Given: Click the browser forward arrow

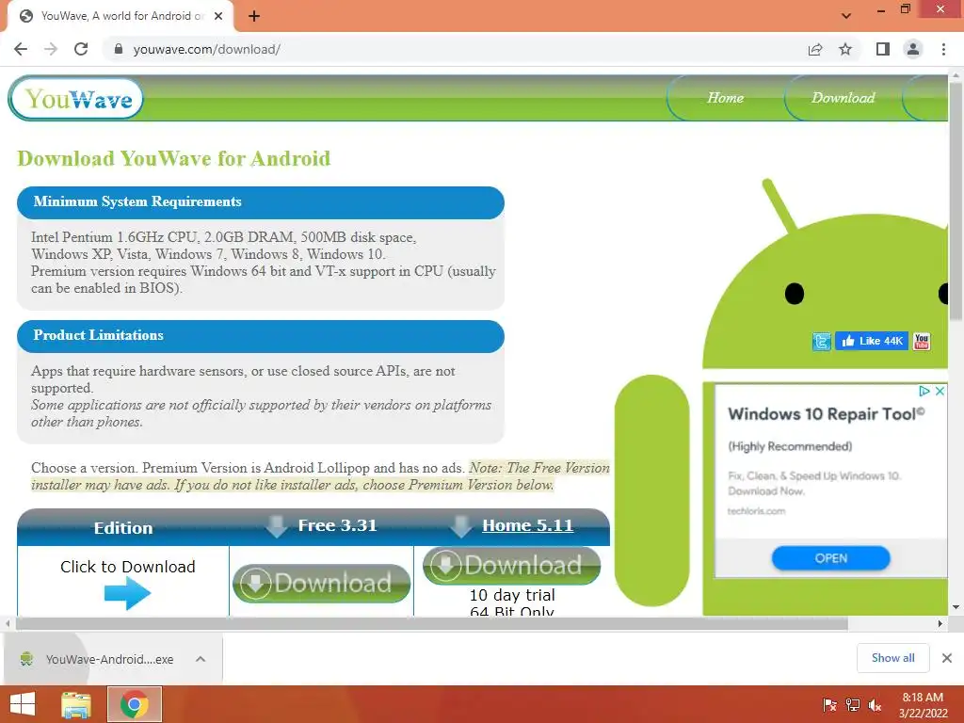Looking at the screenshot, I should pos(51,49).
